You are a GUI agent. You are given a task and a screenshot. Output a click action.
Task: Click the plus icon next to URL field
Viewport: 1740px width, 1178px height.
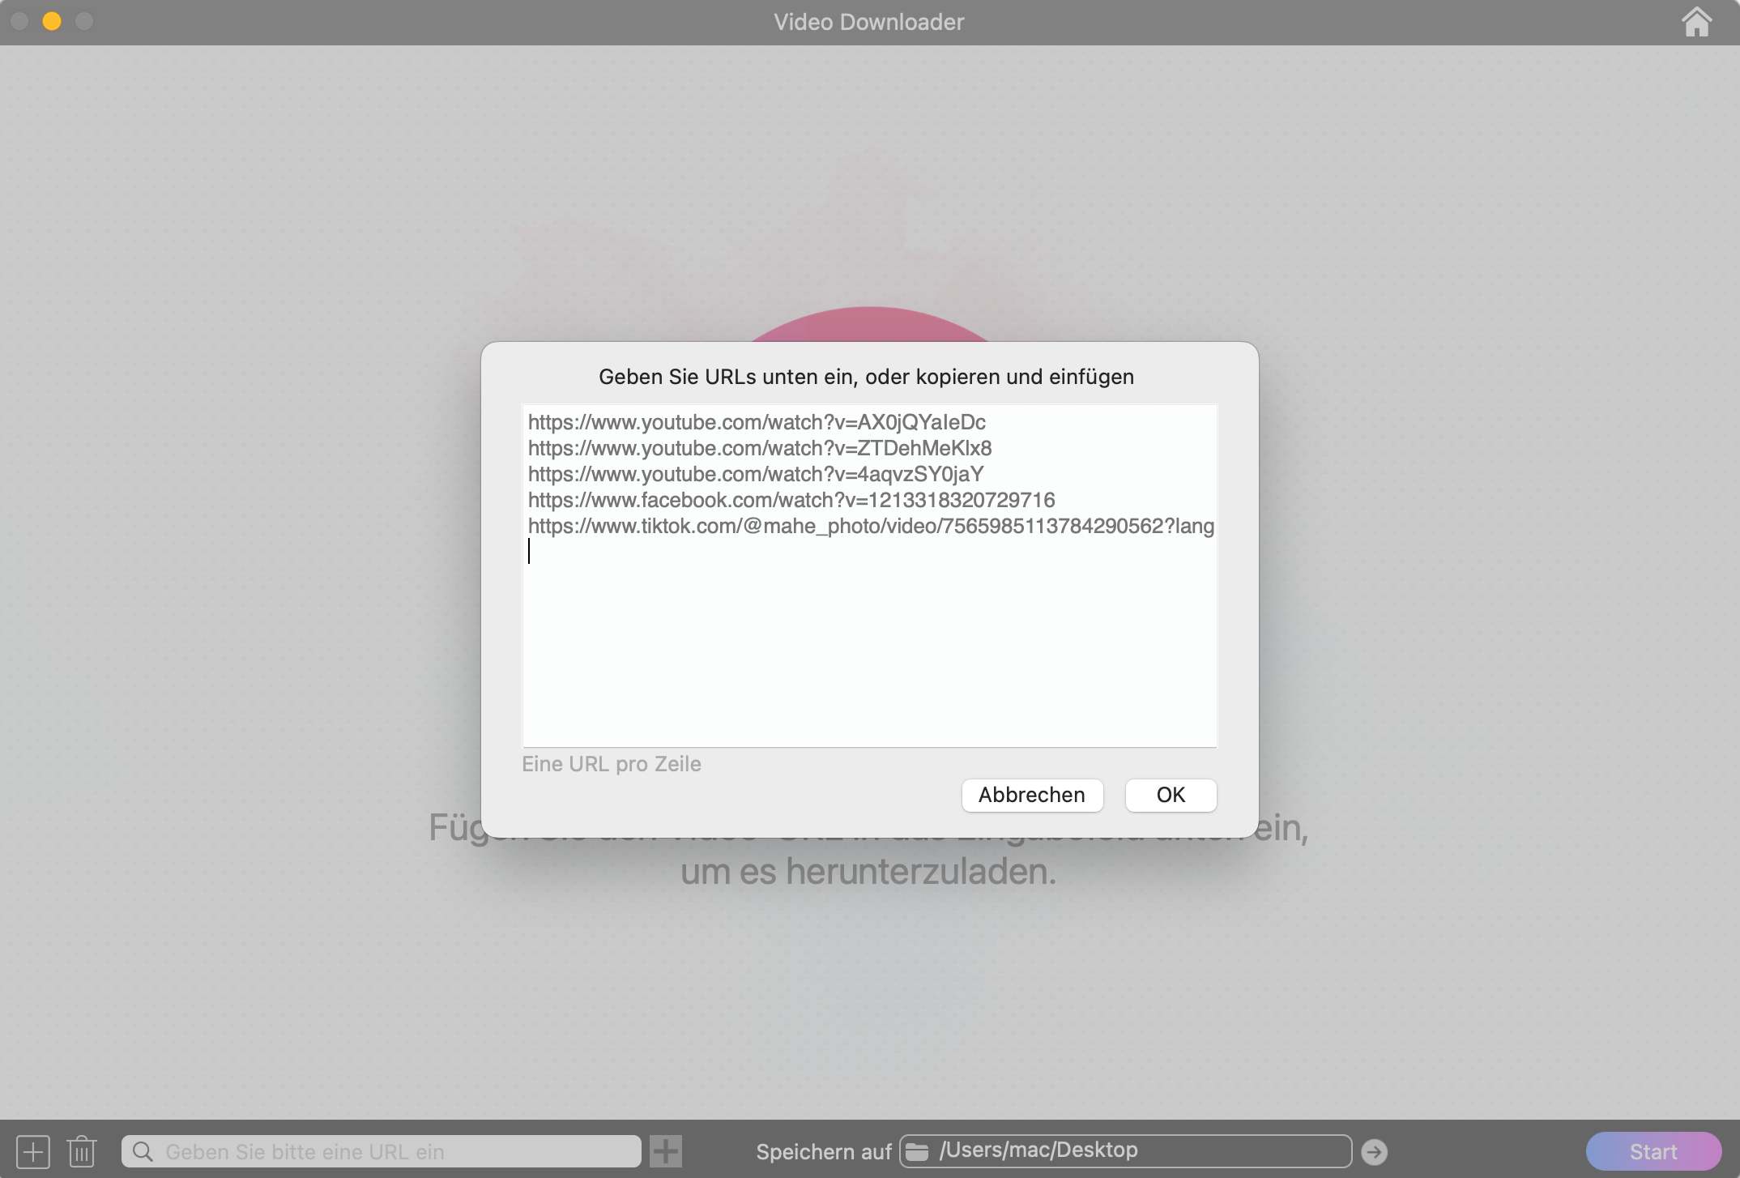pyautogui.click(x=665, y=1150)
